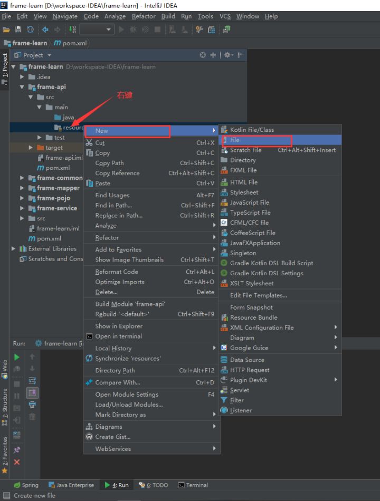Click the Collapse All icon in Project panel
This screenshot has height=501, width=380.
point(213,55)
